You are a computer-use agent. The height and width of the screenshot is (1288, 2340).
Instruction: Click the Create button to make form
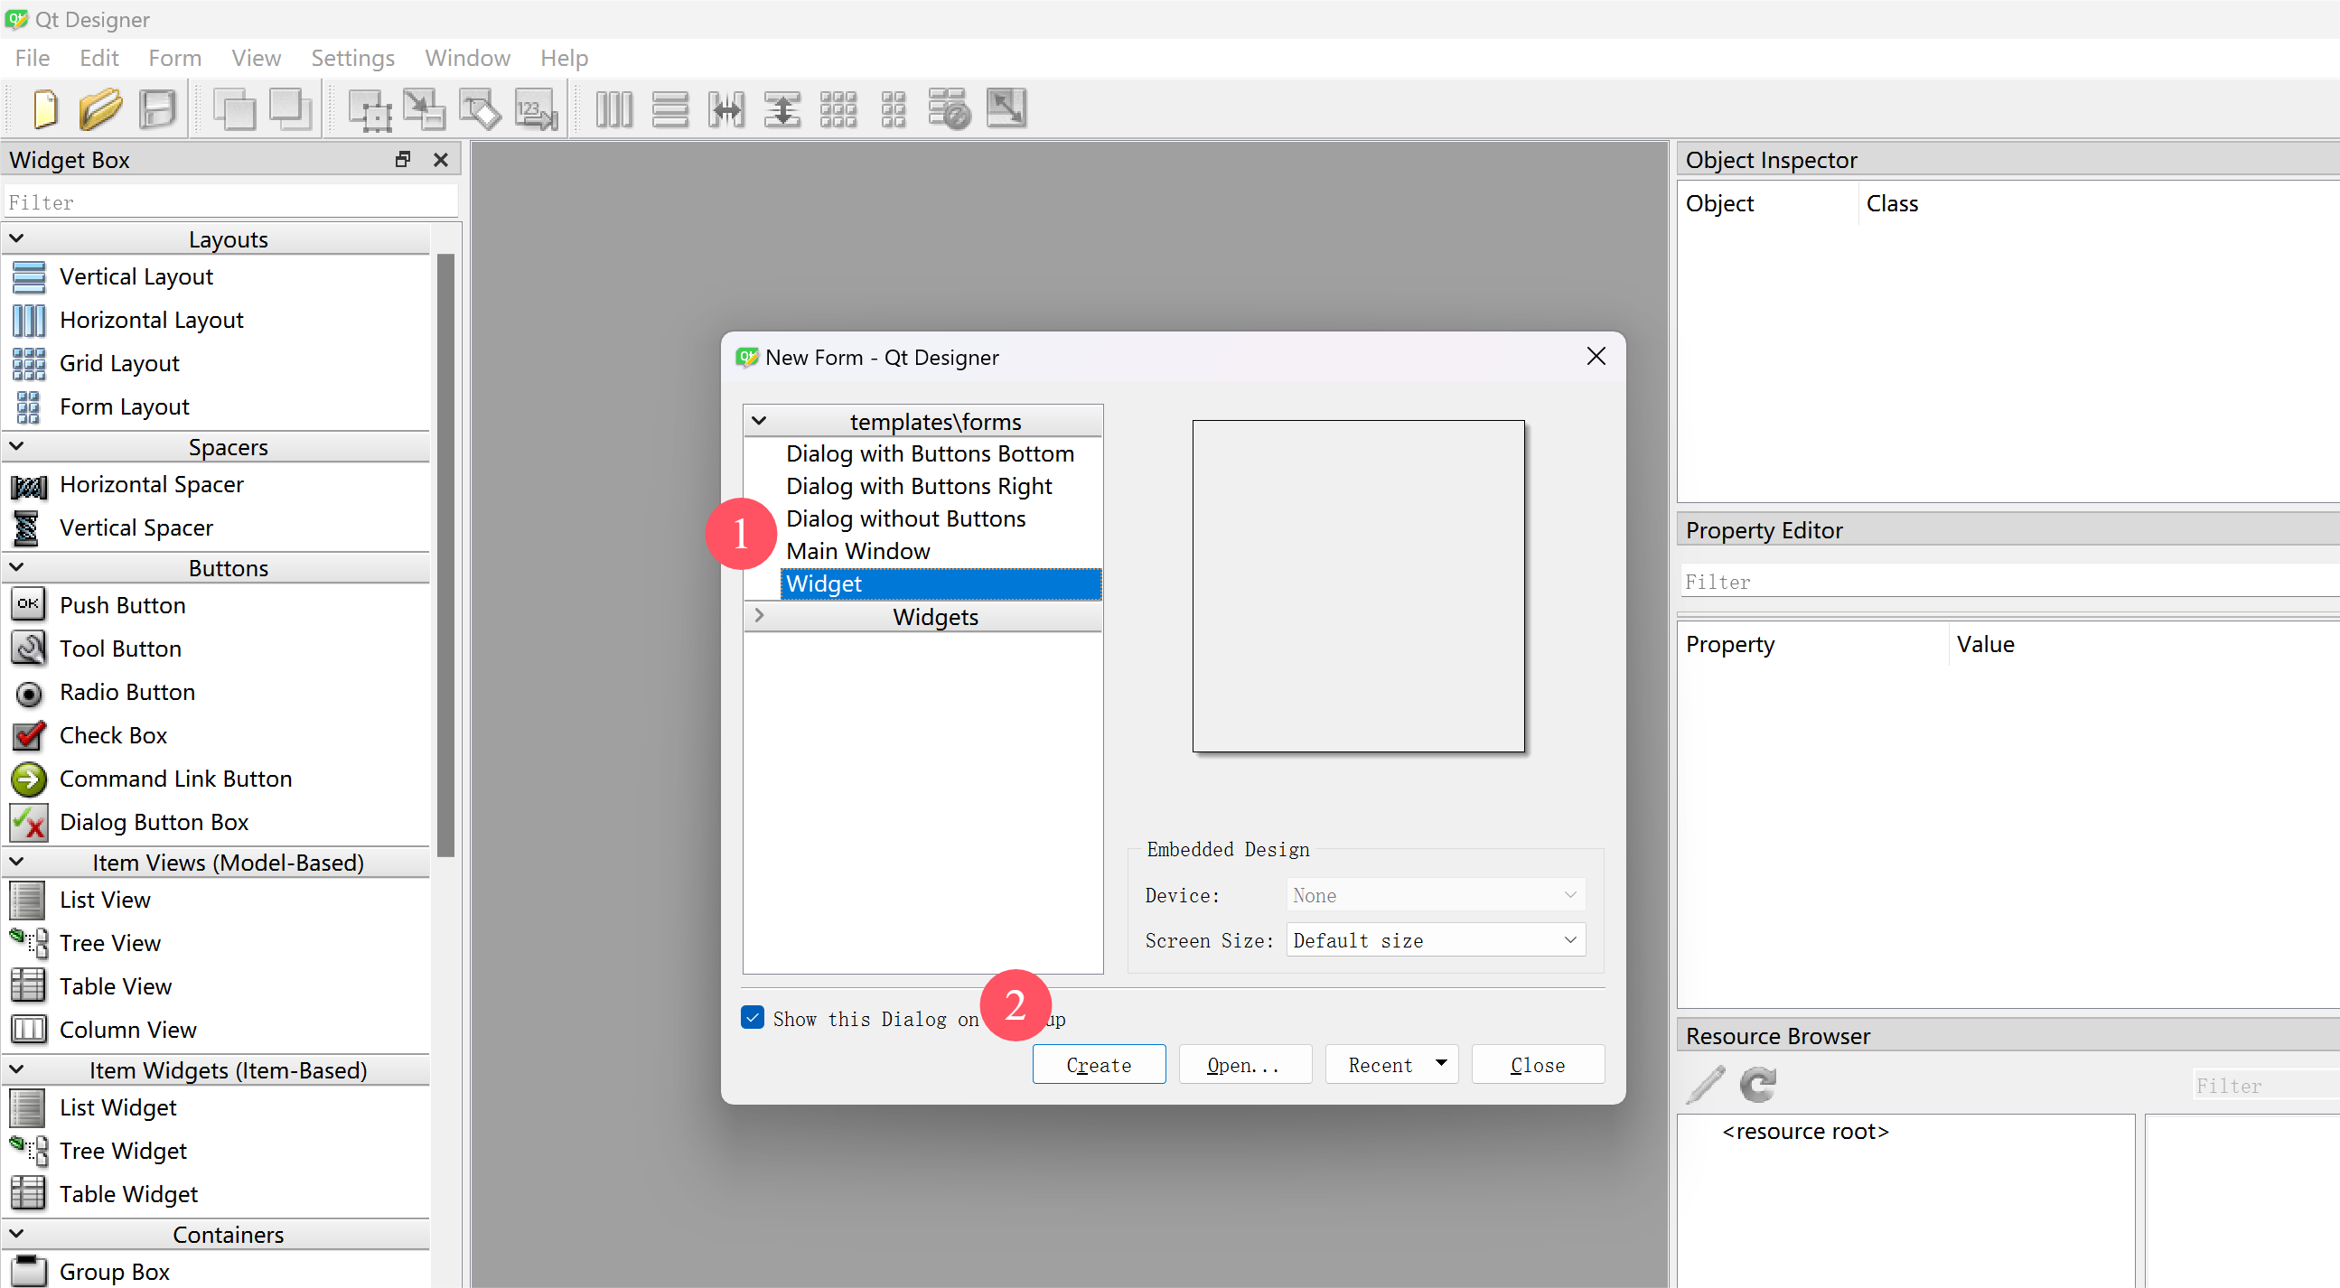tap(1100, 1064)
